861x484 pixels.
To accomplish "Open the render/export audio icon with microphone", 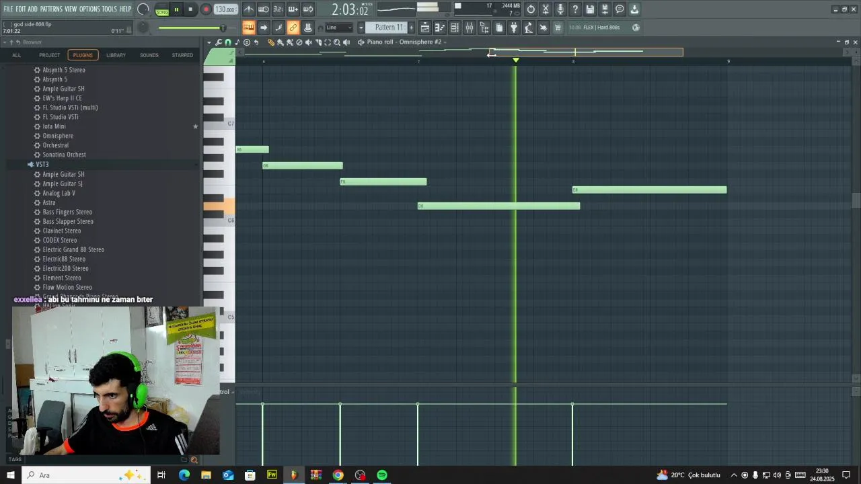I will click(x=560, y=9).
